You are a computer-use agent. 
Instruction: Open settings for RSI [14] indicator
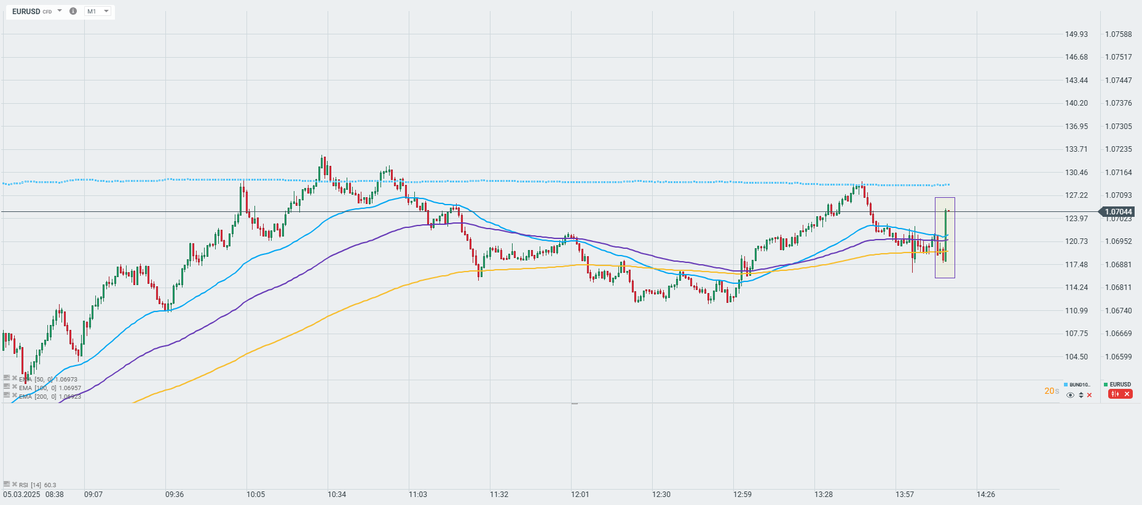pos(7,484)
